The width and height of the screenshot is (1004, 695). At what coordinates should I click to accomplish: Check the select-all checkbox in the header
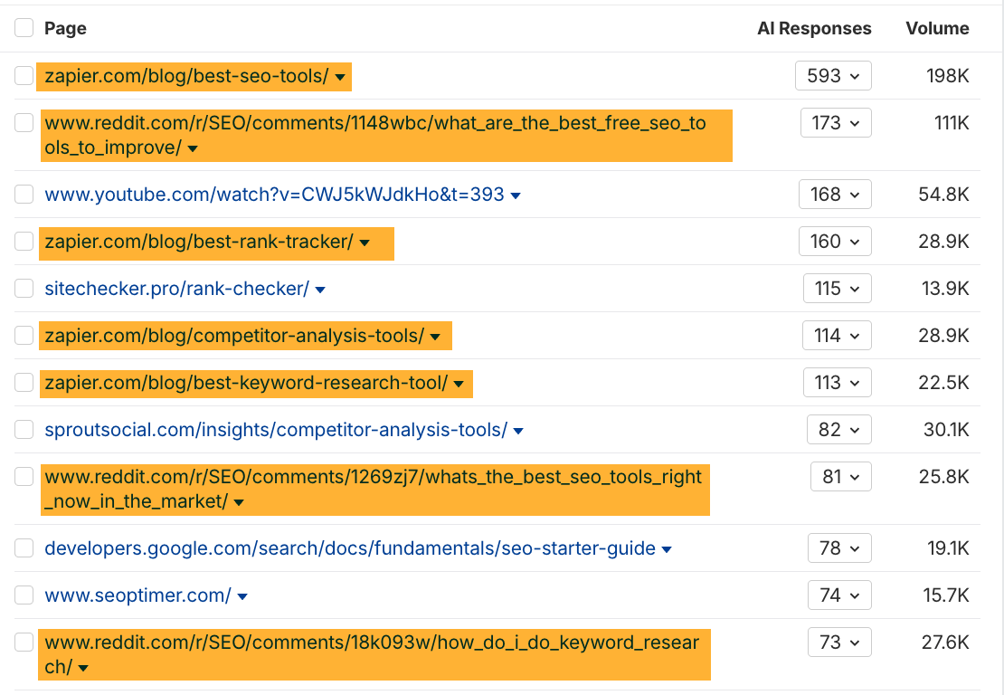pos(24,27)
